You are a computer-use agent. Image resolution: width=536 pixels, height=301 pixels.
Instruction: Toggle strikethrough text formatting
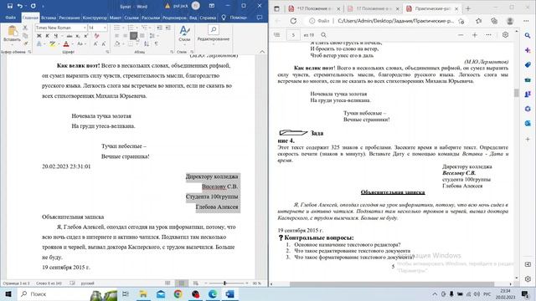click(70, 36)
